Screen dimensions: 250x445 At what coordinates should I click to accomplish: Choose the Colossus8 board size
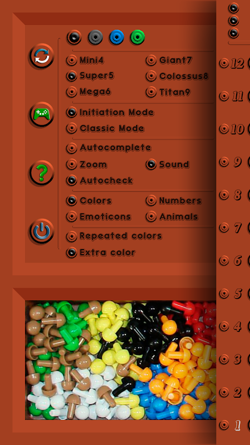tap(177, 76)
